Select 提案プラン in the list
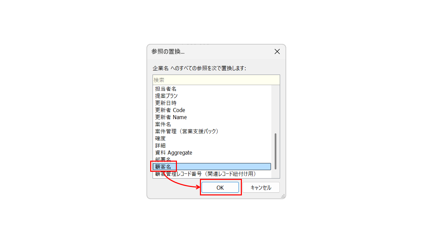The image size is (433, 243). tap(212, 96)
